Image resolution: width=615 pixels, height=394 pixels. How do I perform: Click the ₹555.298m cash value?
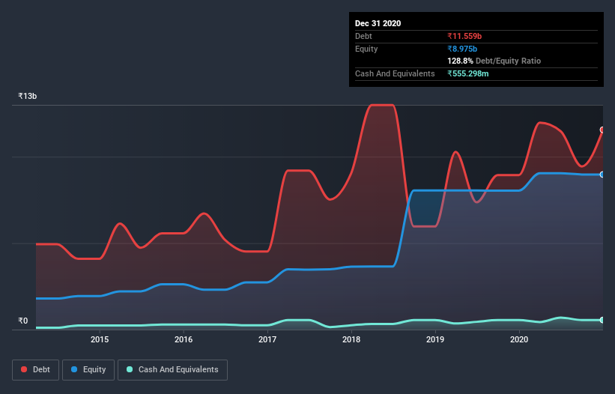pyautogui.click(x=468, y=73)
